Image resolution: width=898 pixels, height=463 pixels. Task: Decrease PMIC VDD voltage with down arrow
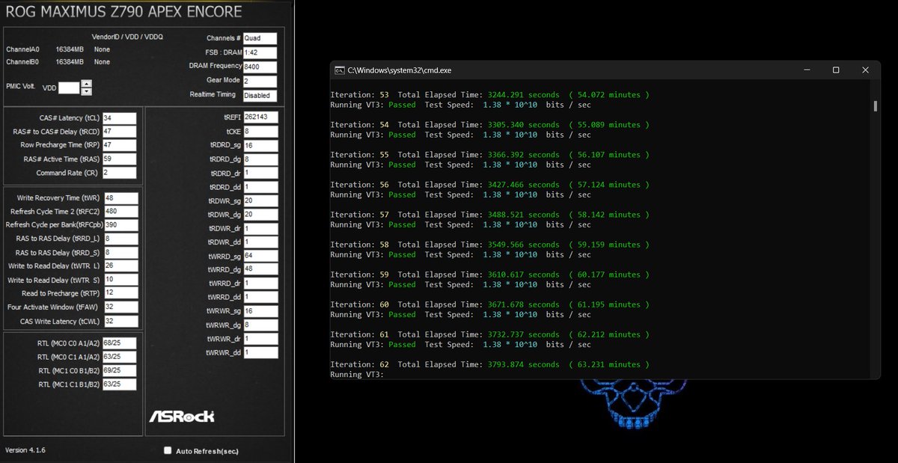[x=87, y=91]
